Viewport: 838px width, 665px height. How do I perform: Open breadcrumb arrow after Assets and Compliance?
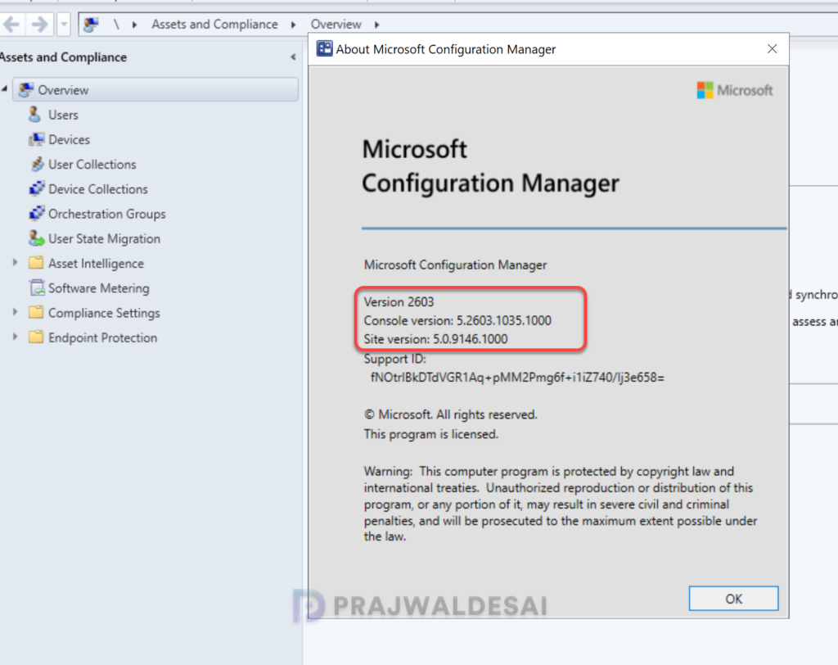coord(294,25)
